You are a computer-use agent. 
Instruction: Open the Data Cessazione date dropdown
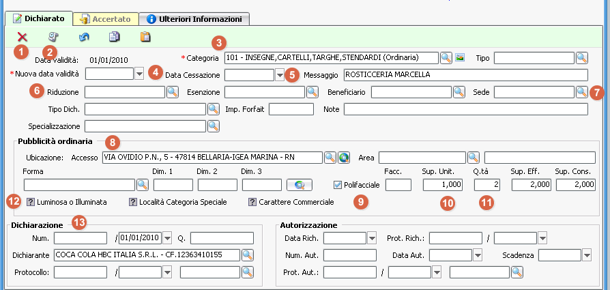pyautogui.click(x=279, y=74)
